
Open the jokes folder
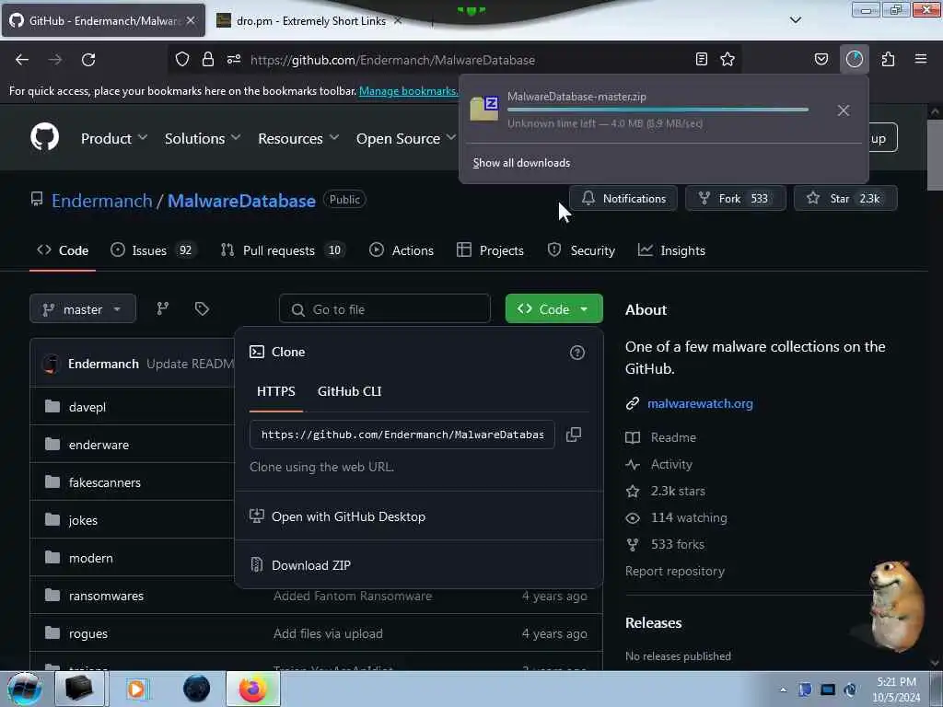coord(83,520)
